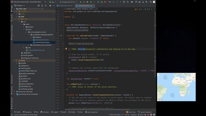Select settings.gradle file
Screen dimensions: 206x116
27,89
